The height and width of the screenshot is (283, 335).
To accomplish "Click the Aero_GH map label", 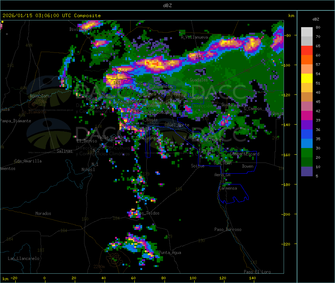I will pyautogui.click(x=222, y=175).
